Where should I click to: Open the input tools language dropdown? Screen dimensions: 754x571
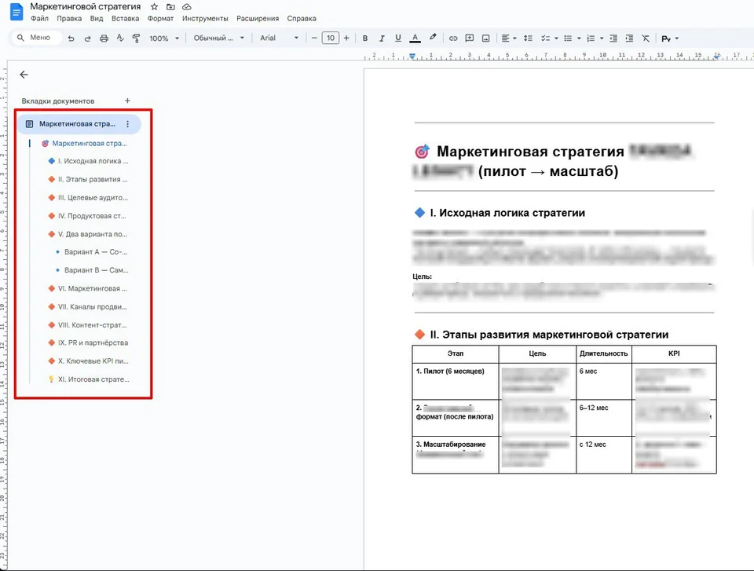click(x=670, y=38)
